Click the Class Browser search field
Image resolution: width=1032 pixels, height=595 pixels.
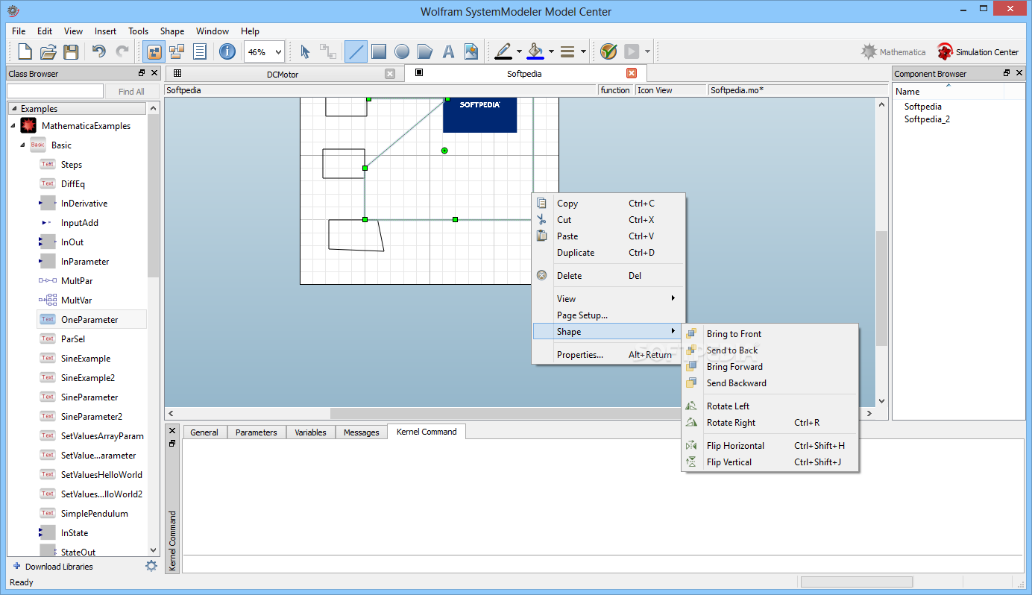(x=55, y=91)
